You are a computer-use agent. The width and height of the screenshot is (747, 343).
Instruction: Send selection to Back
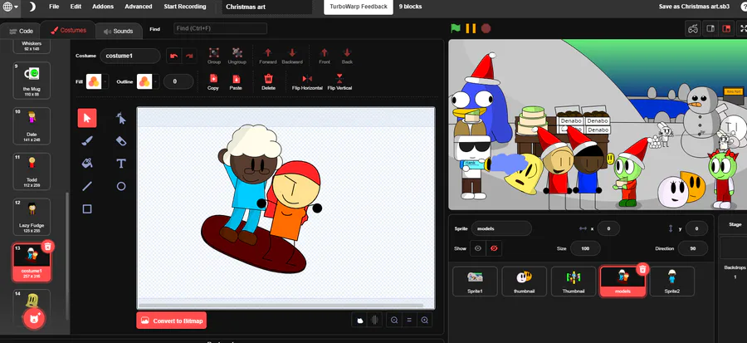click(347, 56)
